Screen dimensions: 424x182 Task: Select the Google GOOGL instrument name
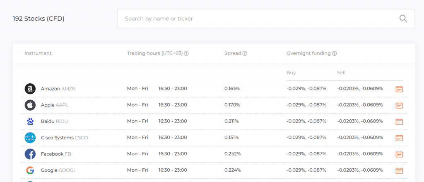(x=58, y=170)
